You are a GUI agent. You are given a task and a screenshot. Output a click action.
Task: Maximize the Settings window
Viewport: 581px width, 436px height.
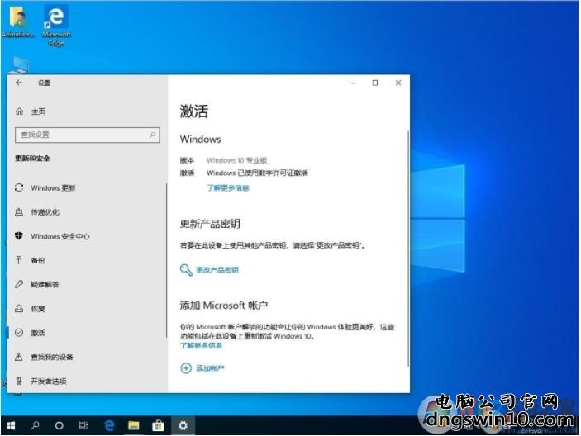click(375, 83)
